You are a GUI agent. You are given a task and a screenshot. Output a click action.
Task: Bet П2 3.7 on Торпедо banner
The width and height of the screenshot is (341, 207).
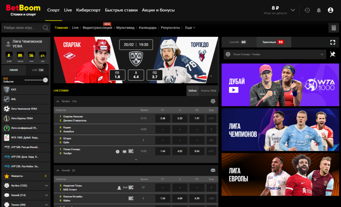click(x=155, y=75)
